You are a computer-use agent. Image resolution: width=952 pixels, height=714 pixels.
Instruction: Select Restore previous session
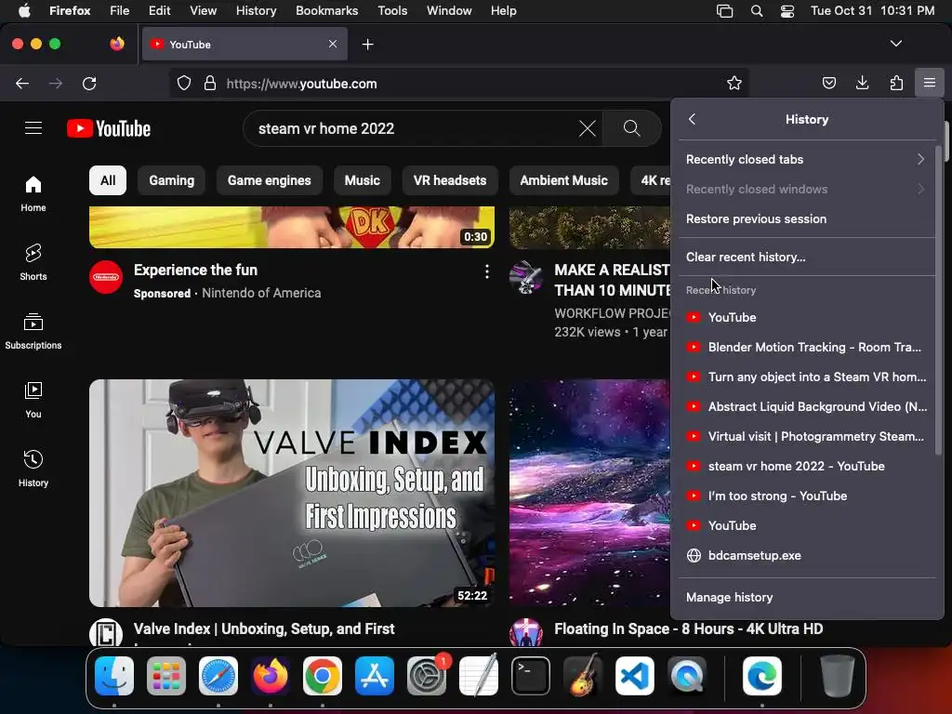pos(806,218)
